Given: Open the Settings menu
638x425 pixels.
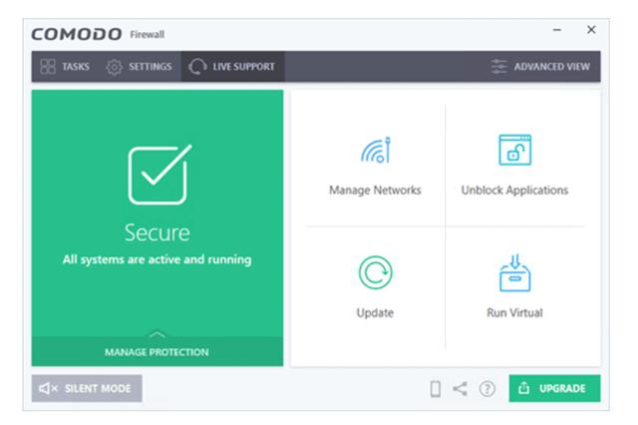Looking at the screenshot, I should [140, 67].
